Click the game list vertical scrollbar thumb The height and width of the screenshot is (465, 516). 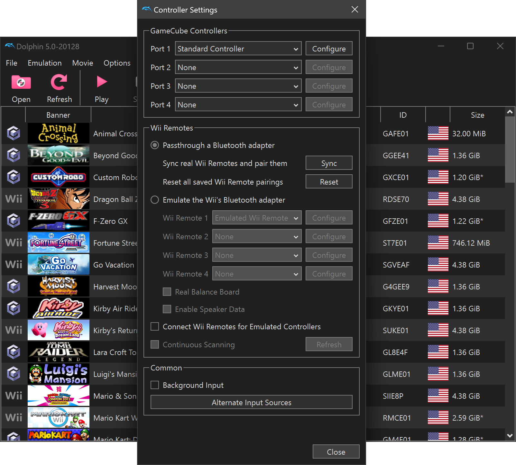tap(510, 150)
